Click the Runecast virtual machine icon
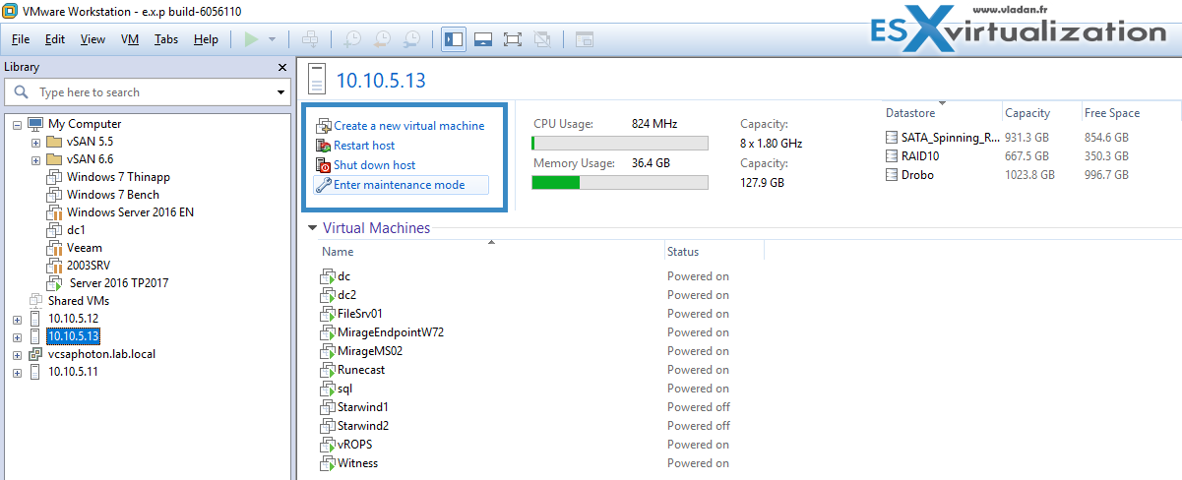The image size is (1182, 480). click(x=328, y=370)
